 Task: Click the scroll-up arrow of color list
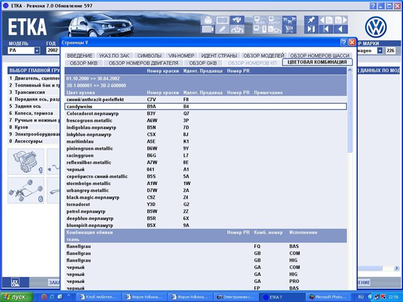350,70
